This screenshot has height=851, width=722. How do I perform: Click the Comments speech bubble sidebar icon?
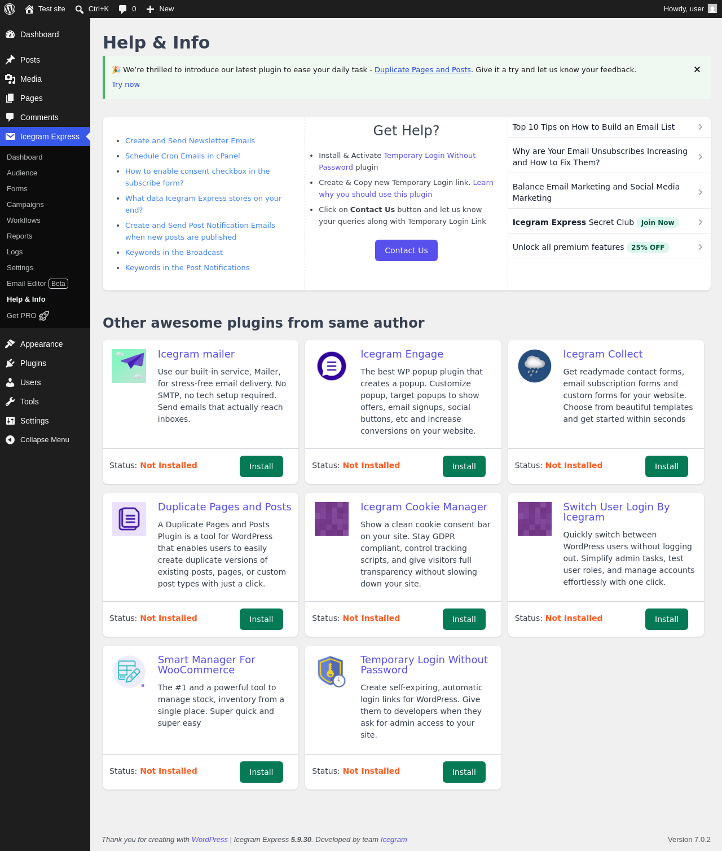[x=10, y=117]
